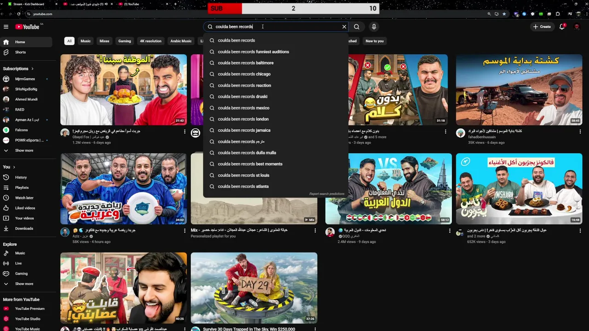Open the Subscriptions section heading
This screenshot has height=331, width=589.
pyautogui.click(x=17, y=68)
